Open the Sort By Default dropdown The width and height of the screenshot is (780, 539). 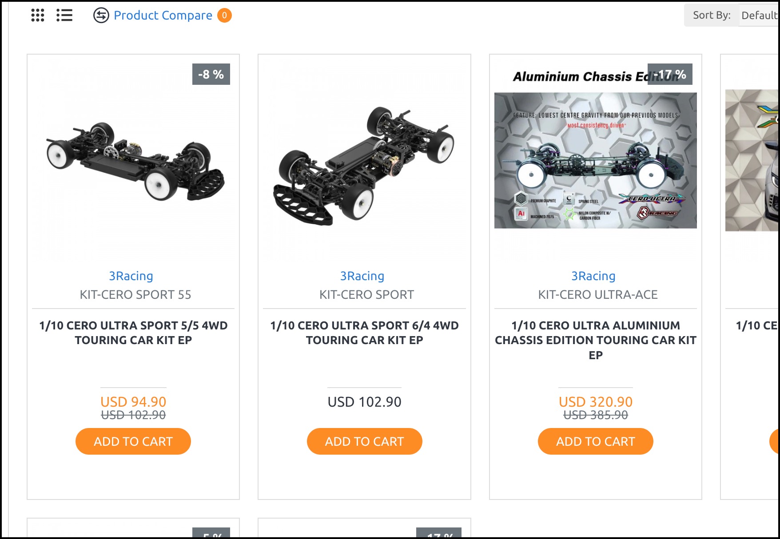(759, 15)
